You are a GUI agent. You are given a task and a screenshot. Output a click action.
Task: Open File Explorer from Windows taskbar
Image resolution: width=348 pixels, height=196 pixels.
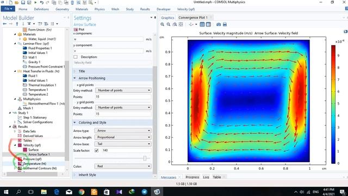tap(43, 192)
